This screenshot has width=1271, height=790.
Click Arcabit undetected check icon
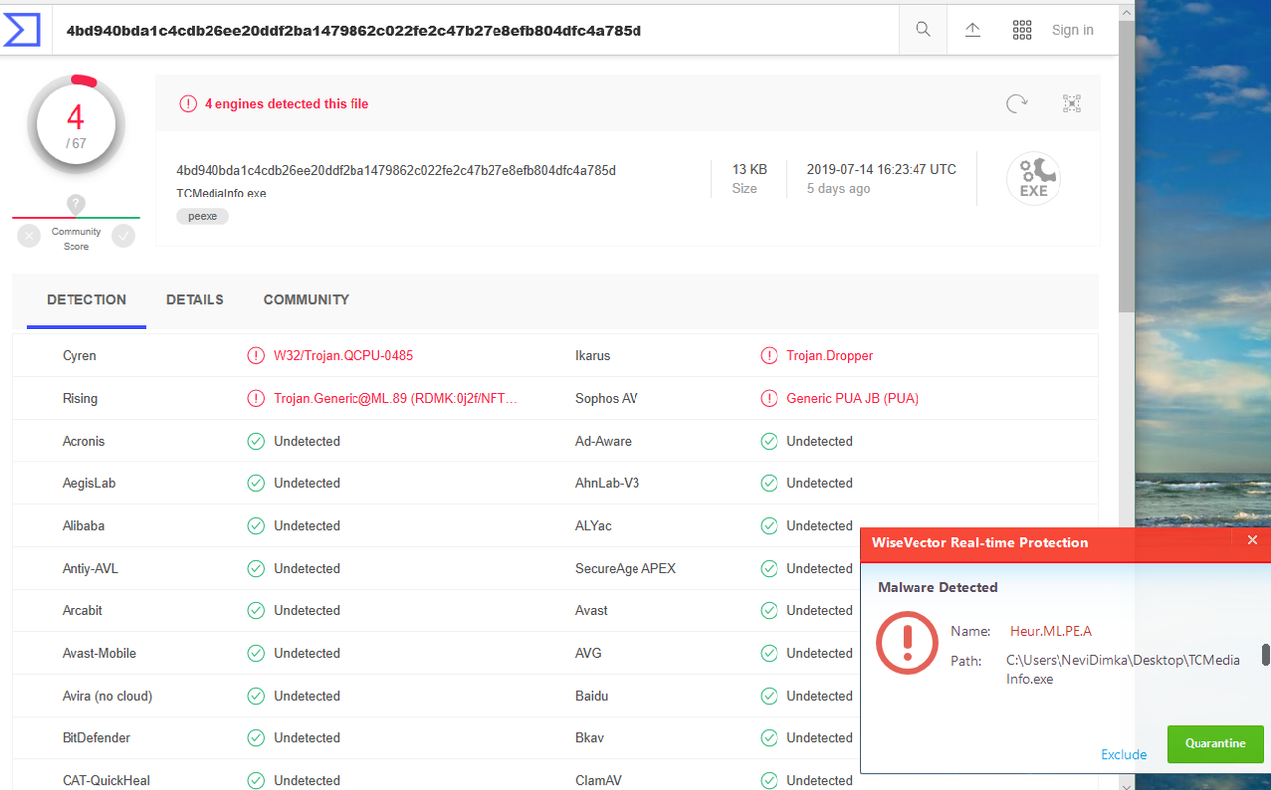[256, 610]
